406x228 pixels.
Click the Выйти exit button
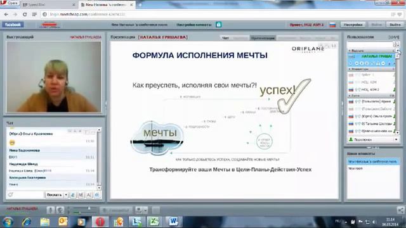pyautogui.click(x=395, y=25)
